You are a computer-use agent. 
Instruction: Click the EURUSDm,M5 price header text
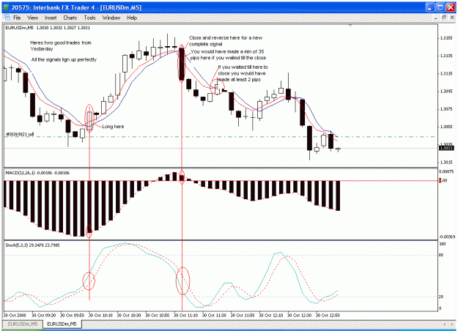tap(48, 28)
